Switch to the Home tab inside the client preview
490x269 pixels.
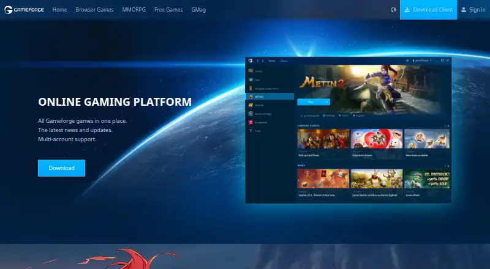click(x=271, y=61)
